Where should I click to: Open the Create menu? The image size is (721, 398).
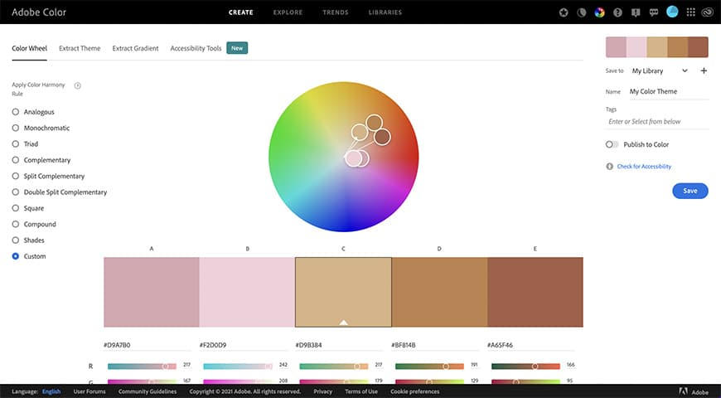click(x=241, y=12)
